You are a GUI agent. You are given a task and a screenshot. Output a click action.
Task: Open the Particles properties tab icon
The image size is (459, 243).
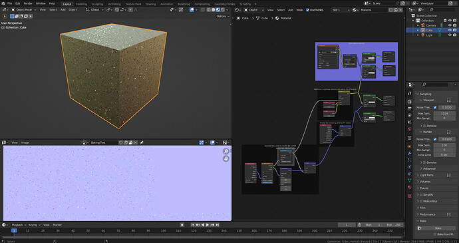(410, 160)
